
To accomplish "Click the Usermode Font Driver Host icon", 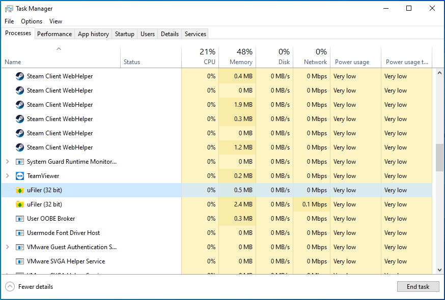I will [x=20, y=233].
